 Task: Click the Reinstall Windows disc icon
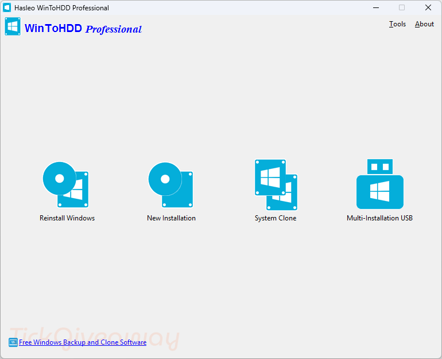tap(65, 184)
